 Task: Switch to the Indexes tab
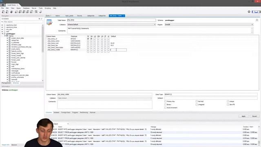[x=56, y=113]
